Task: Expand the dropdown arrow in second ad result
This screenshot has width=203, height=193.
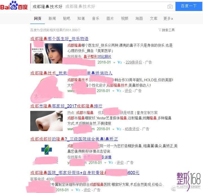Action: (x=113, y=91)
